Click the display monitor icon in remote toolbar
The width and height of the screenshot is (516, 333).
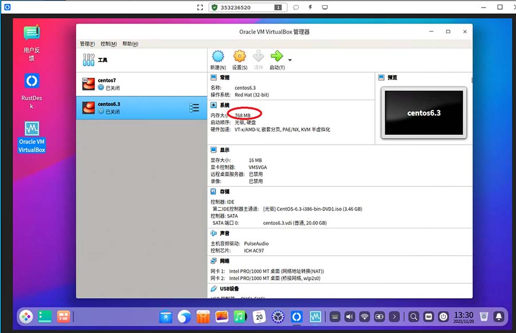point(325,7)
